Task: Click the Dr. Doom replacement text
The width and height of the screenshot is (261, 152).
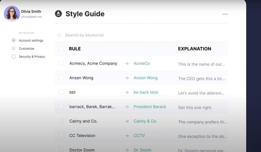Action: coord(142,150)
